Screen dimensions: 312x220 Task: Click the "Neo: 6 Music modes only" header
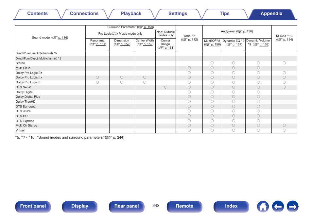165,34
